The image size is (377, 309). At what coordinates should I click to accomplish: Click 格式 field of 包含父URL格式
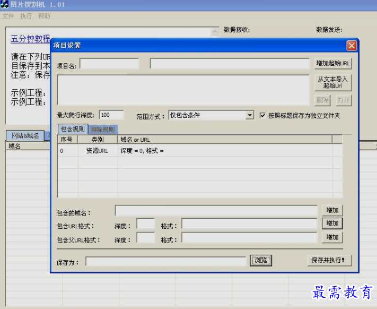[x=249, y=237]
